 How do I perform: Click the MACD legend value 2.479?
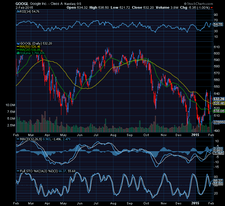(67, 139)
